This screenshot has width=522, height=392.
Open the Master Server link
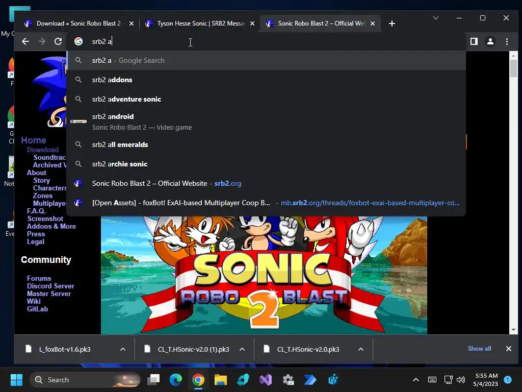49,293
